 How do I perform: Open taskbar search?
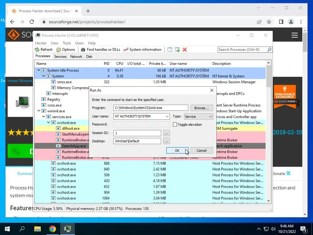point(22,229)
